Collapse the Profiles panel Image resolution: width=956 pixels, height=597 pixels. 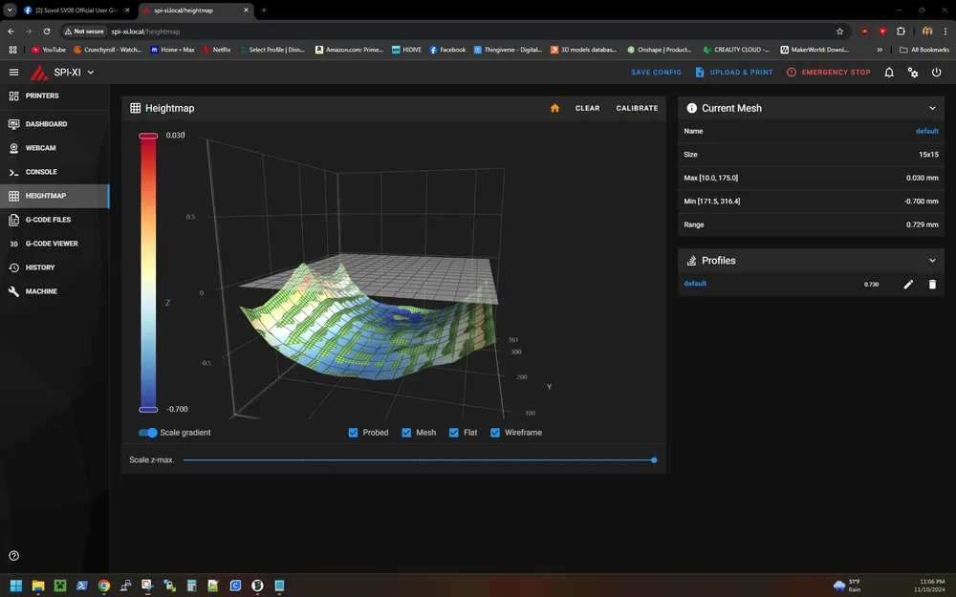coord(932,260)
